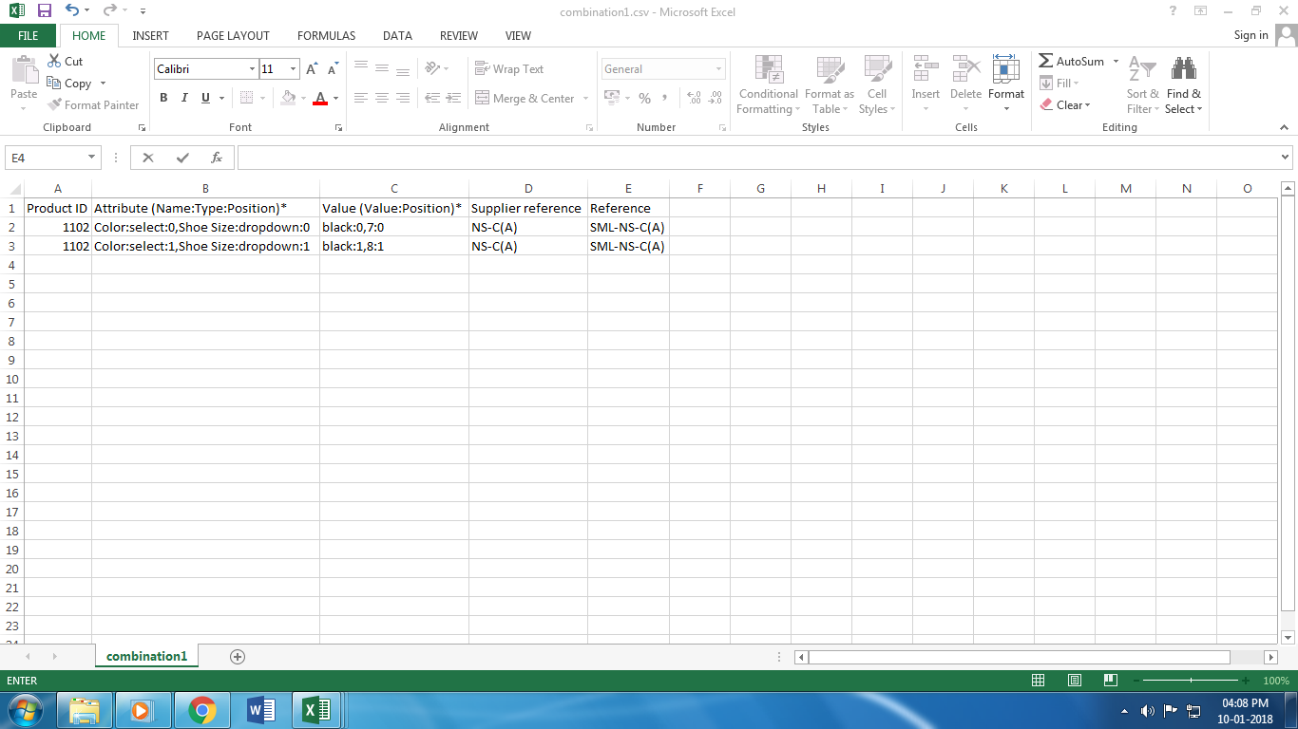Open Chrome from the taskbar
The image size is (1298, 729).
(x=201, y=709)
